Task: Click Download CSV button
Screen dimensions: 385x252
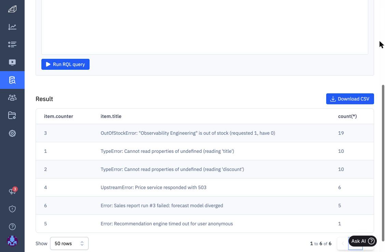Action: (350, 99)
